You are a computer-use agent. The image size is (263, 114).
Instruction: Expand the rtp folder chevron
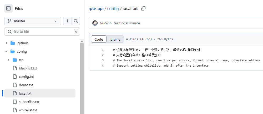[8, 60]
